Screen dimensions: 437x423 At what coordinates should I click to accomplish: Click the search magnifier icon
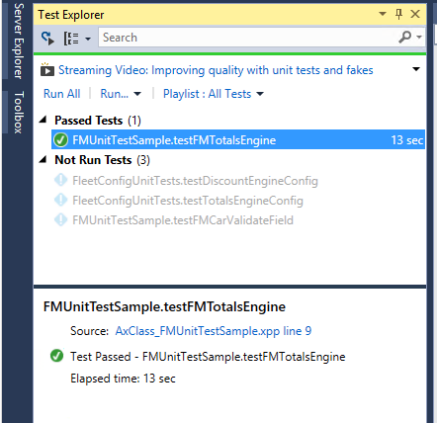[x=405, y=38]
